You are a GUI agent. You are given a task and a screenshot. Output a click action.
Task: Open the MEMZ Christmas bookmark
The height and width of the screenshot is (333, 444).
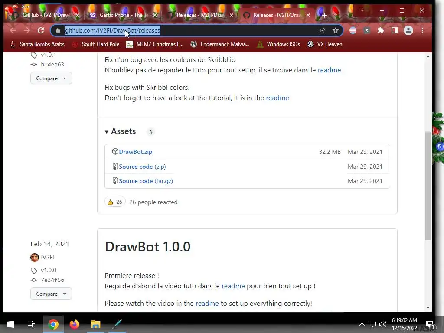tap(155, 44)
